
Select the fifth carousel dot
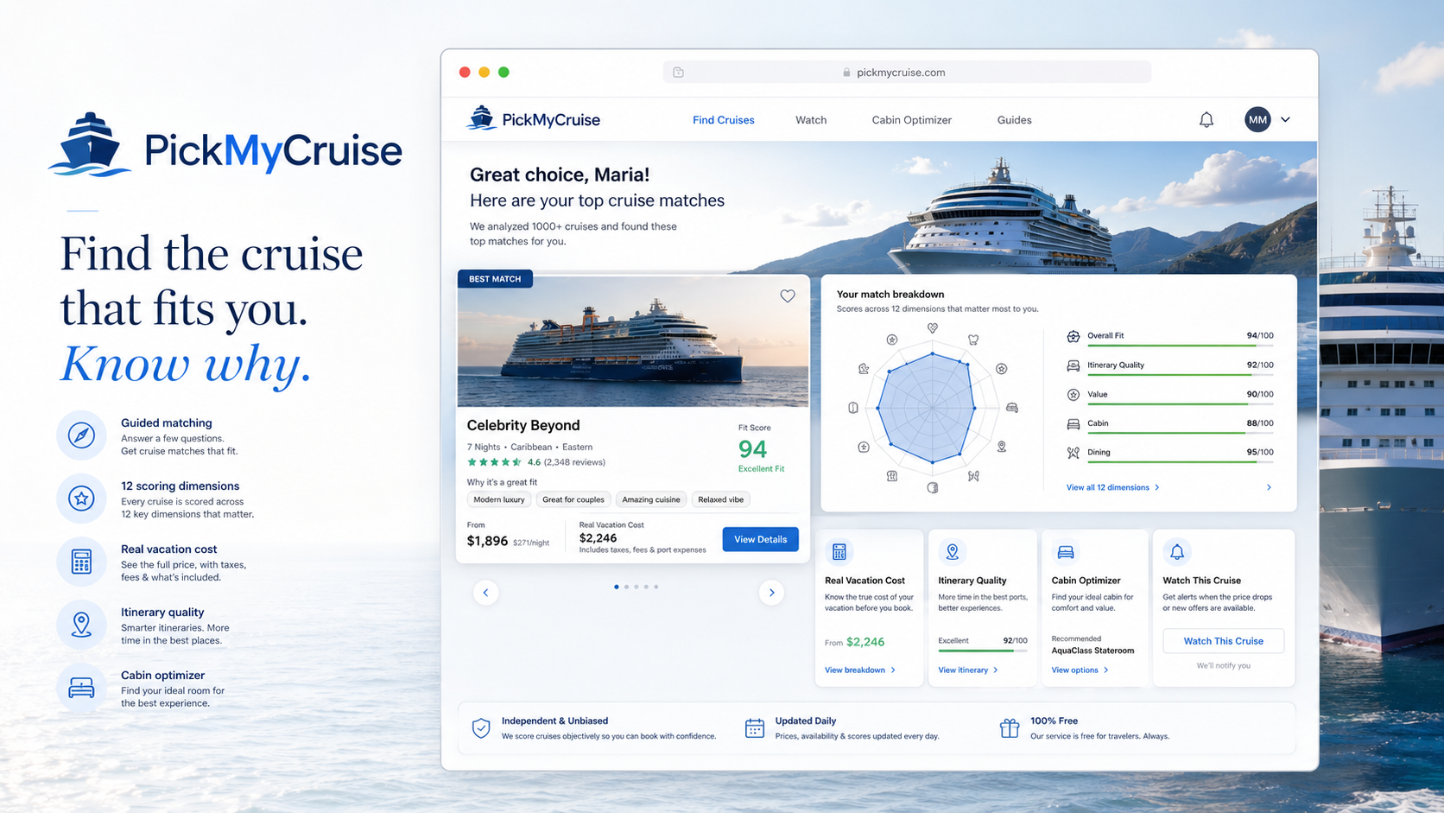click(x=656, y=587)
